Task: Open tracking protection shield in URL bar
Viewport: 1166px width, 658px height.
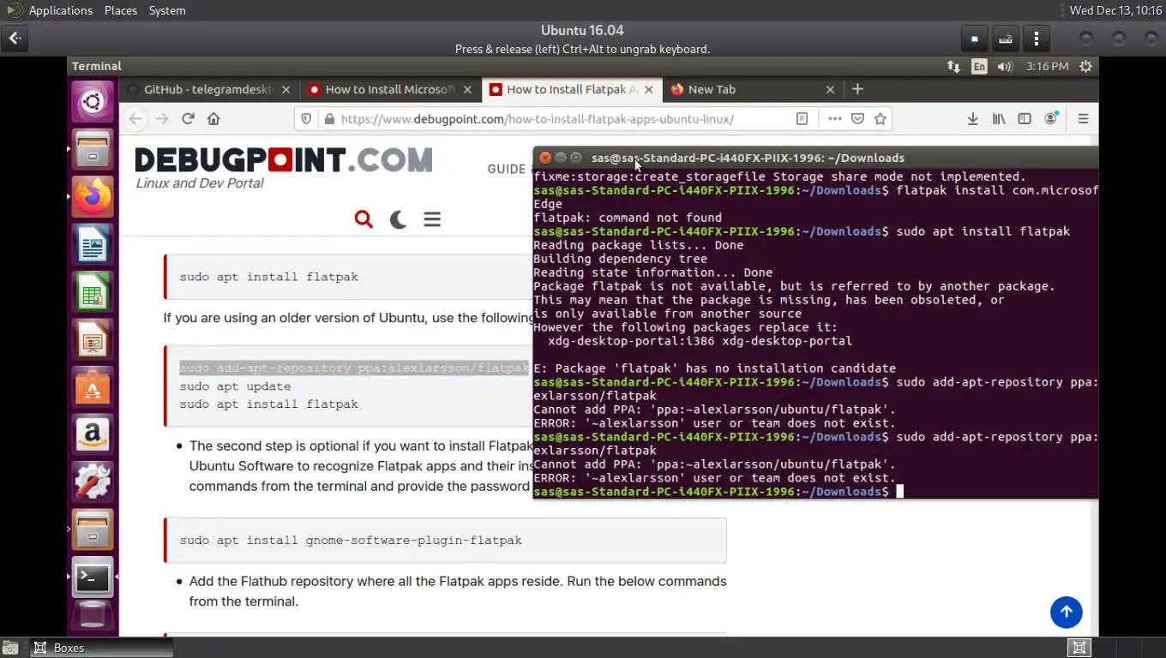Action: click(x=307, y=119)
